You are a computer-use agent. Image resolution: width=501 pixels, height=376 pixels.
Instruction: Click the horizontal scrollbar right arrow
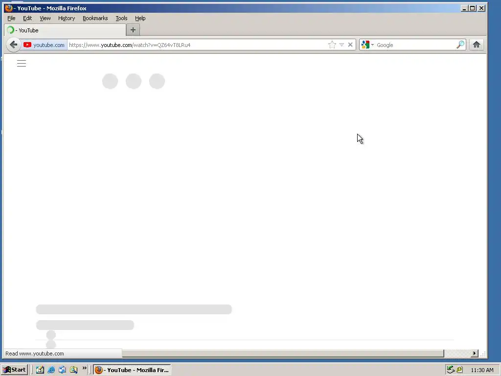tap(475, 353)
